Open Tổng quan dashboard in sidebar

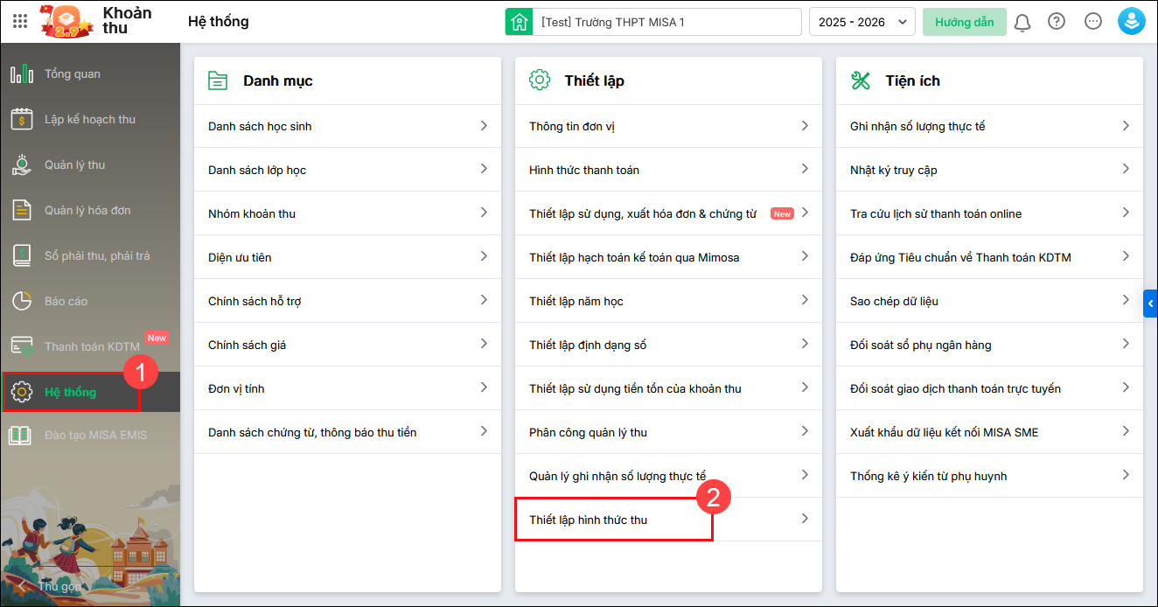72,74
